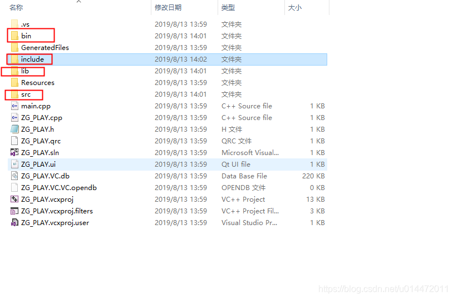
Task: Select the GeneratedFiles folder icon
Action: (14, 48)
